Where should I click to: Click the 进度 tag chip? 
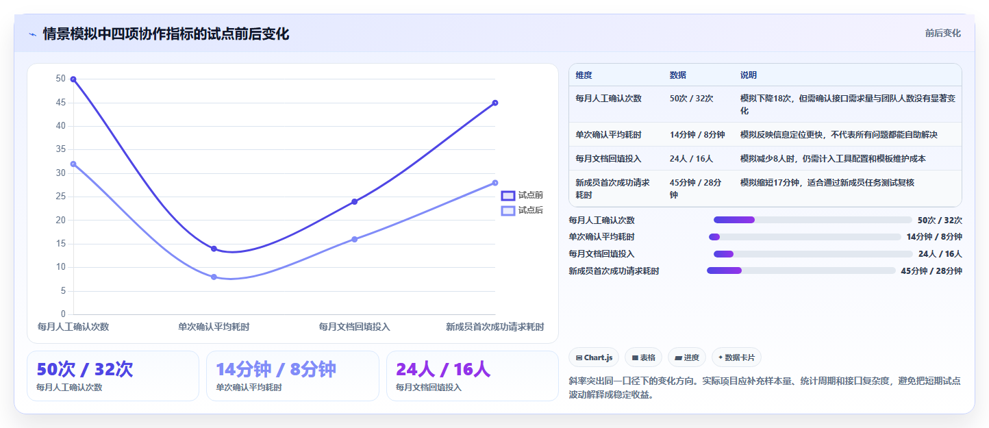click(x=687, y=357)
